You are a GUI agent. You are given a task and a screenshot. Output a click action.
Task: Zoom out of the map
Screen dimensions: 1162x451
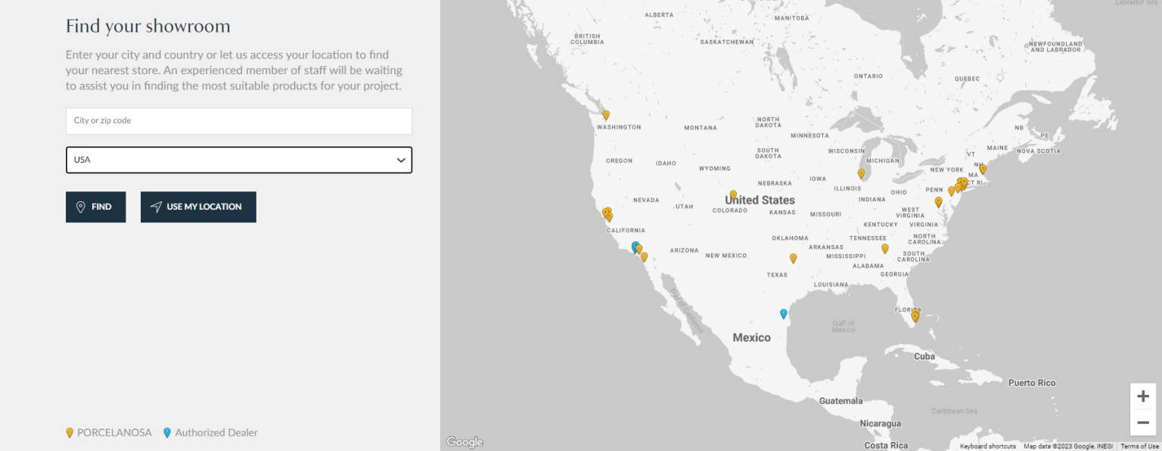click(1143, 422)
